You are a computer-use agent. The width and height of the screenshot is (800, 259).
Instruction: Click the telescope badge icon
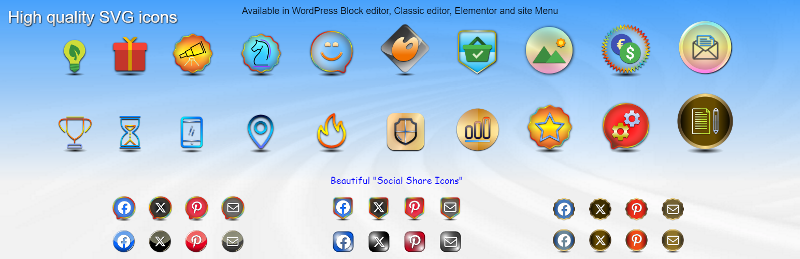click(193, 54)
